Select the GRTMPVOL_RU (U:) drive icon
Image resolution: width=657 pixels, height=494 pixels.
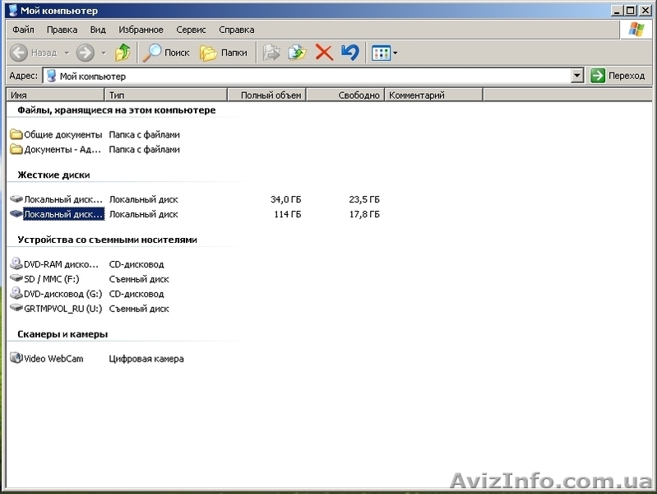16,308
